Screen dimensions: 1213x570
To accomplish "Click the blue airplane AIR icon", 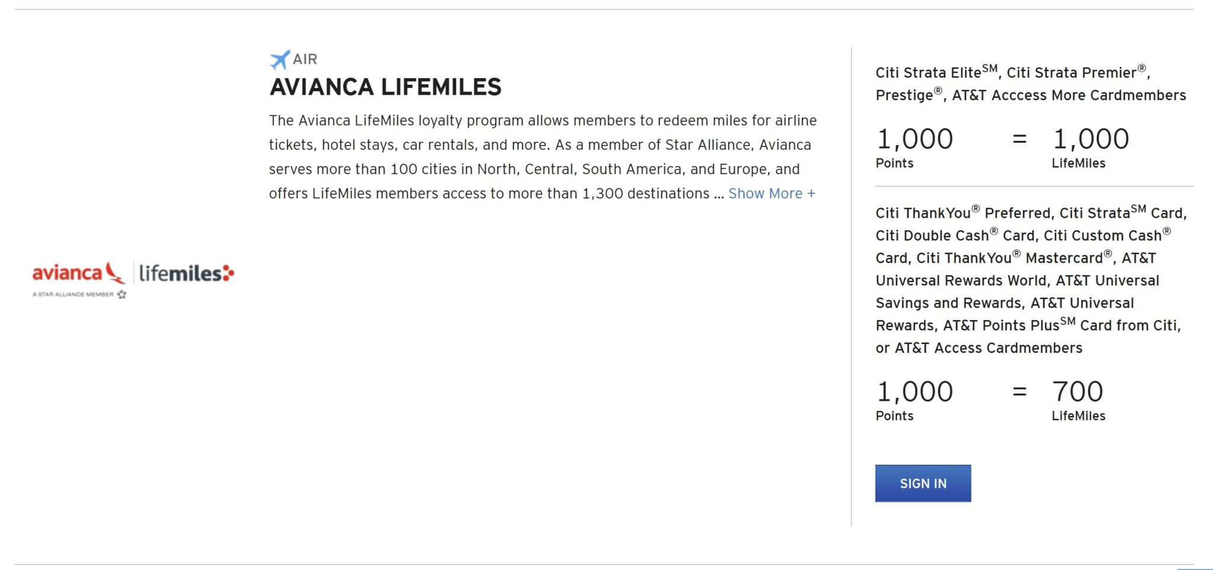I will (x=280, y=59).
